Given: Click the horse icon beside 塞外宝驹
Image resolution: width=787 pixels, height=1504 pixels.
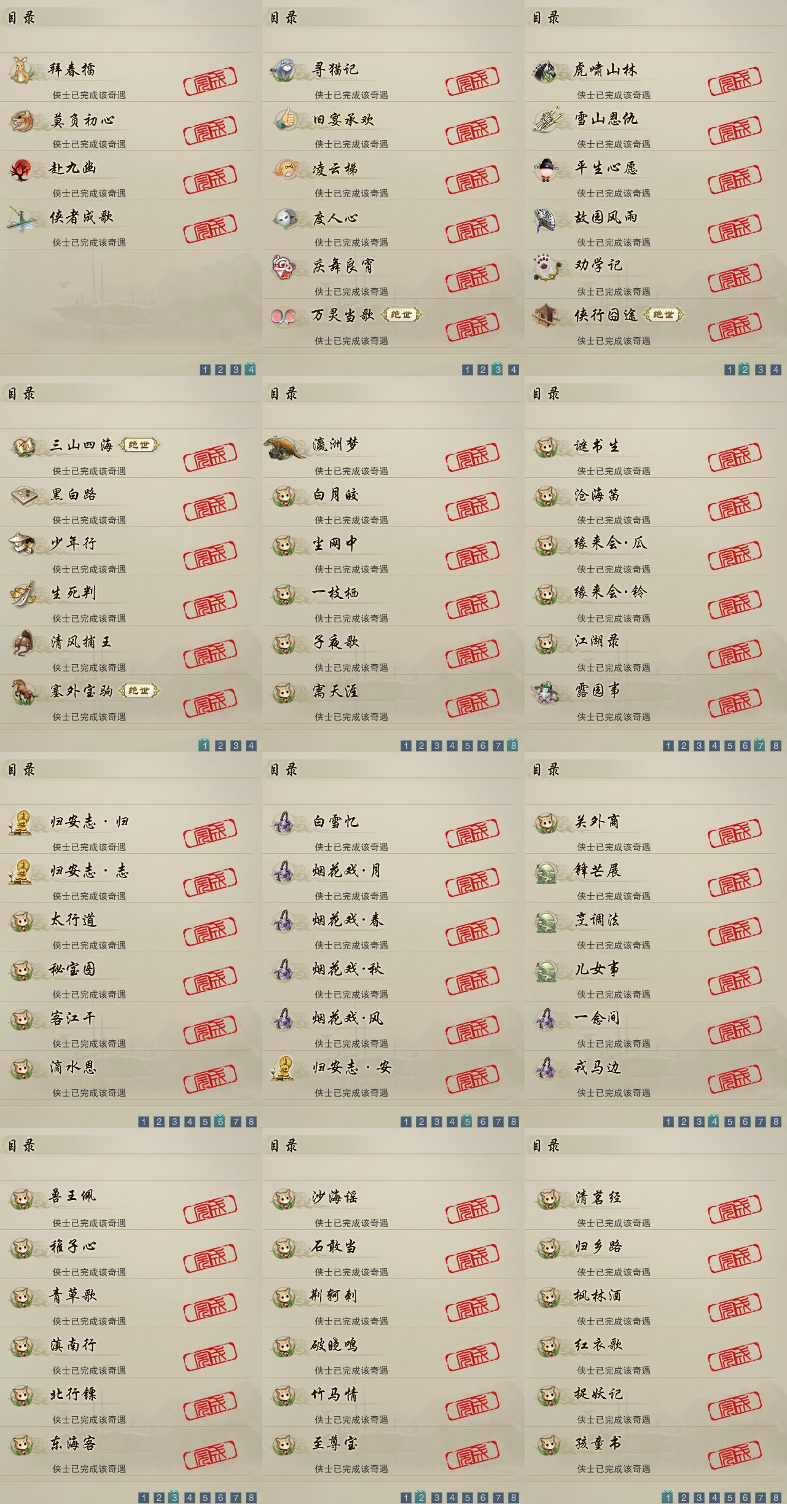Looking at the screenshot, I should [x=22, y=691].
